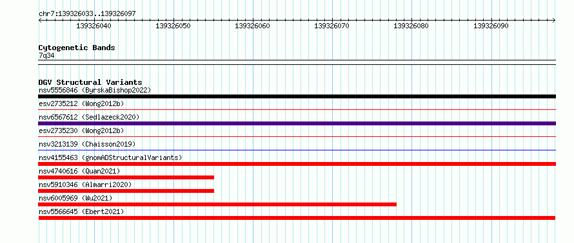The image size is (574, 243).
Task: Click ruler position 139326090
Action: pos(491,26)
